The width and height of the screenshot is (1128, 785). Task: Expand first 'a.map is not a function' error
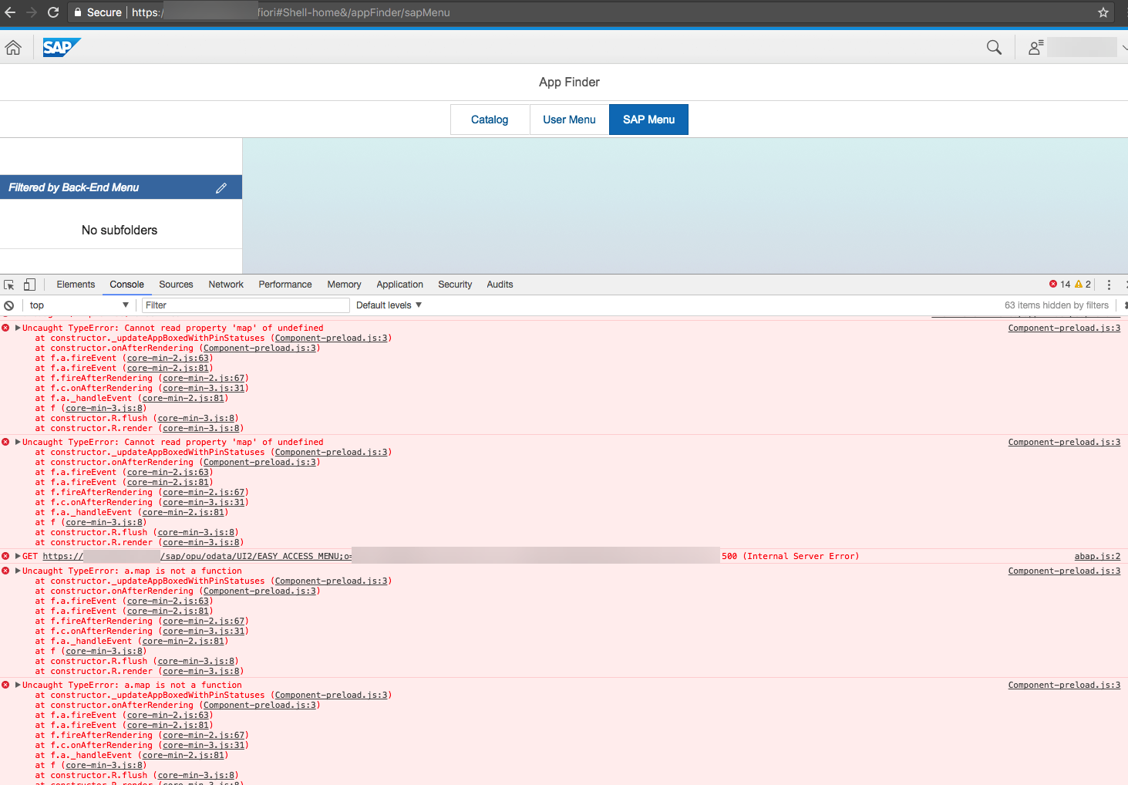(18, 571)
